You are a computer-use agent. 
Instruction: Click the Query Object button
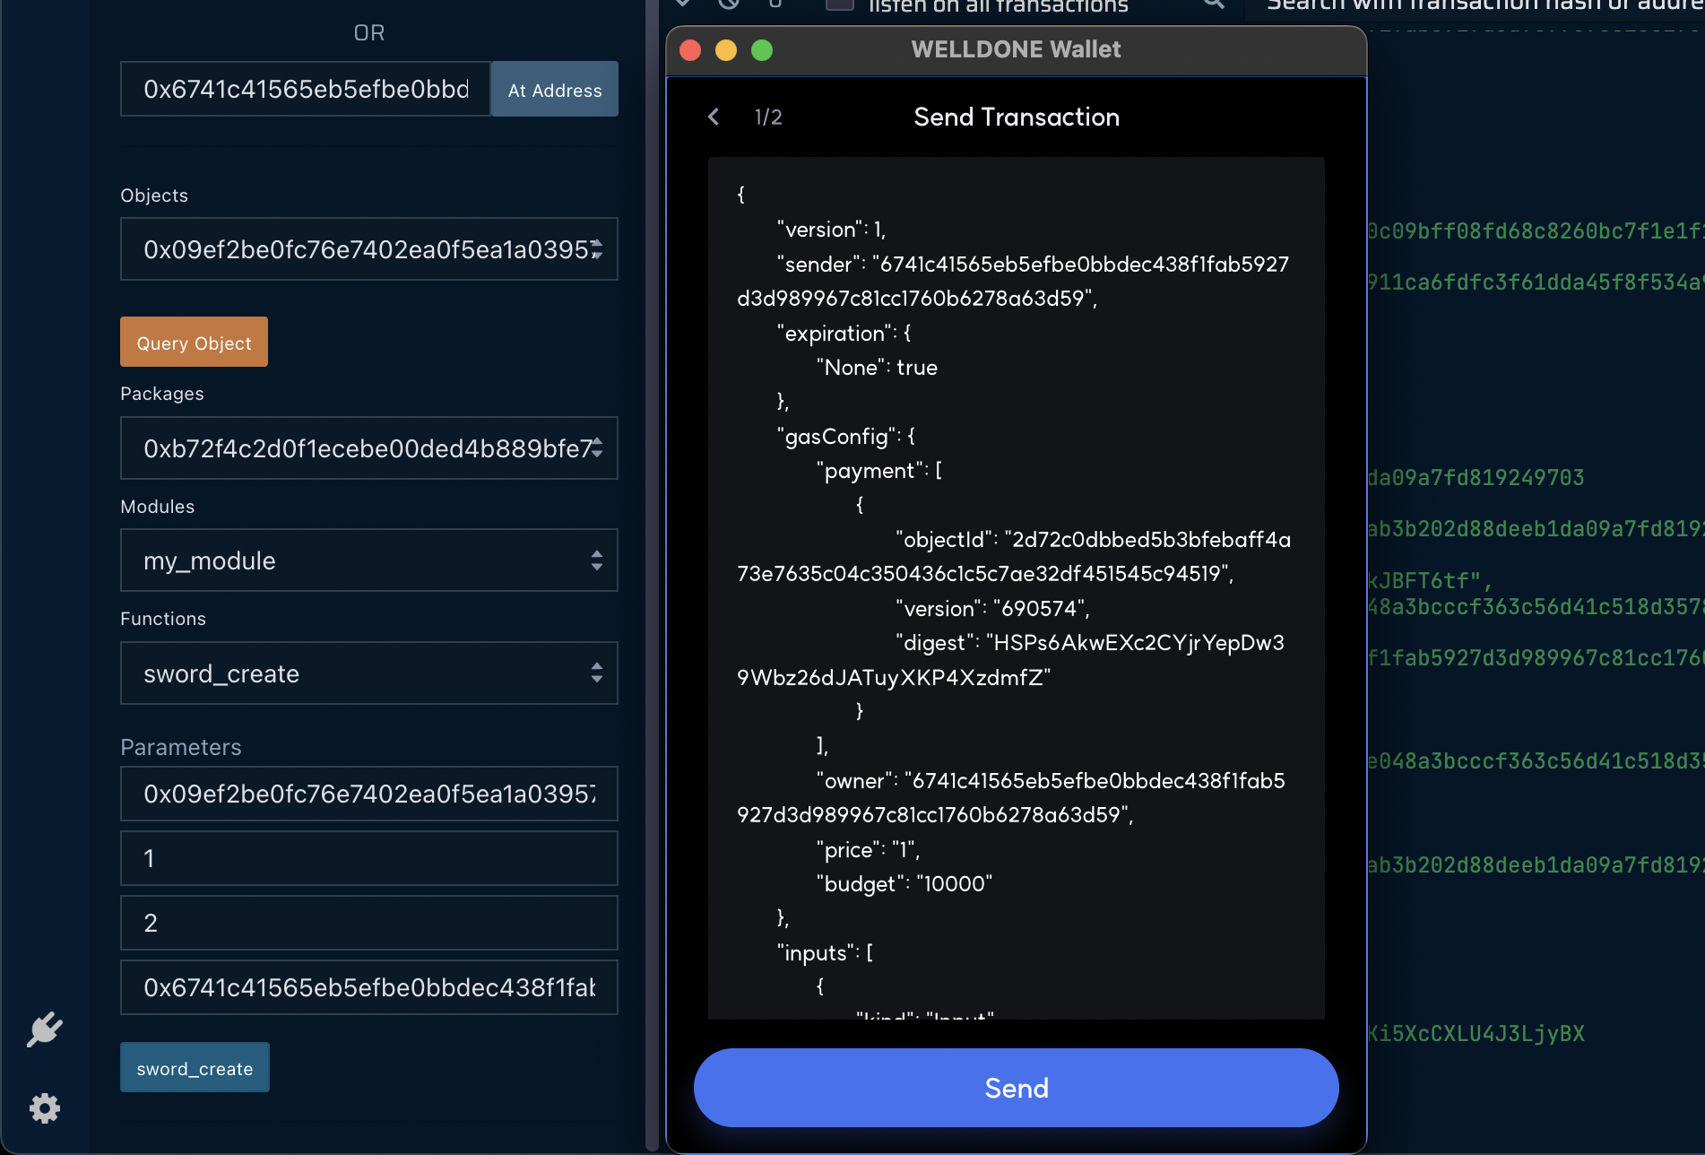[x=194, y=342]
